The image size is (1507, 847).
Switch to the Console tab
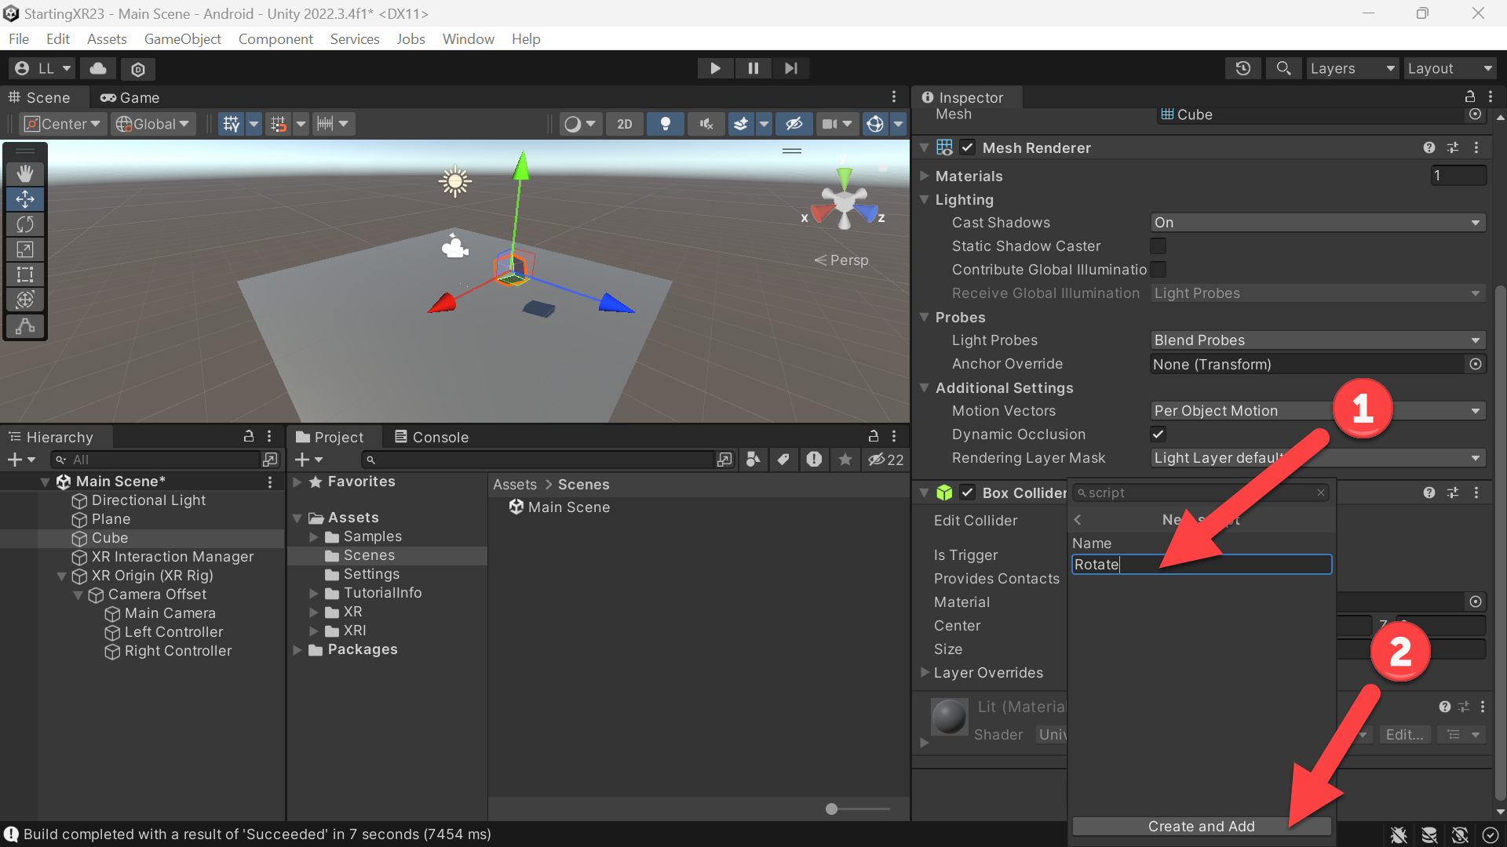[431, 437]
